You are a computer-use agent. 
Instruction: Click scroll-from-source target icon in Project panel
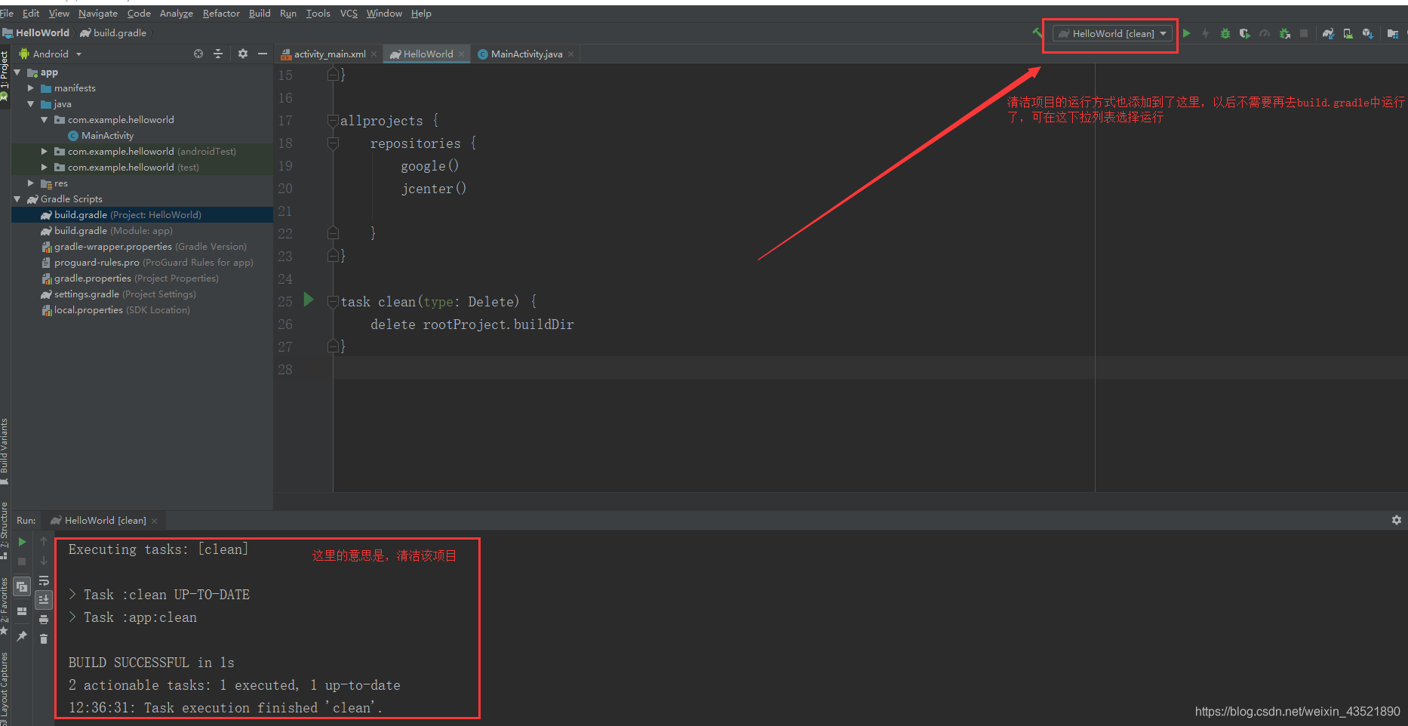coord(198,54)
